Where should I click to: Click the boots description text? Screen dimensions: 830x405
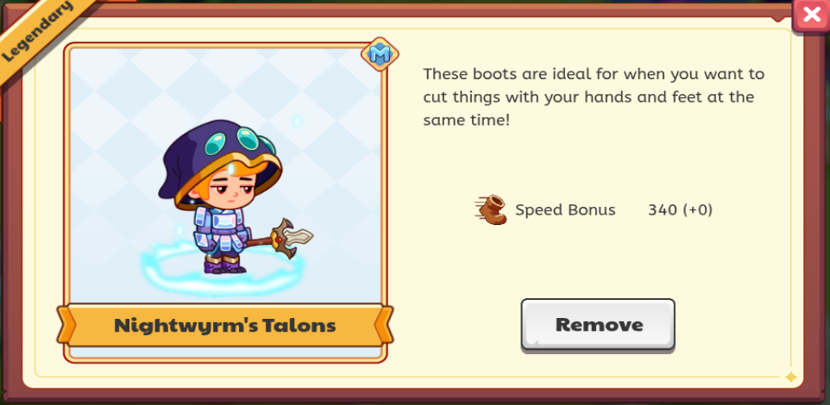594,97
